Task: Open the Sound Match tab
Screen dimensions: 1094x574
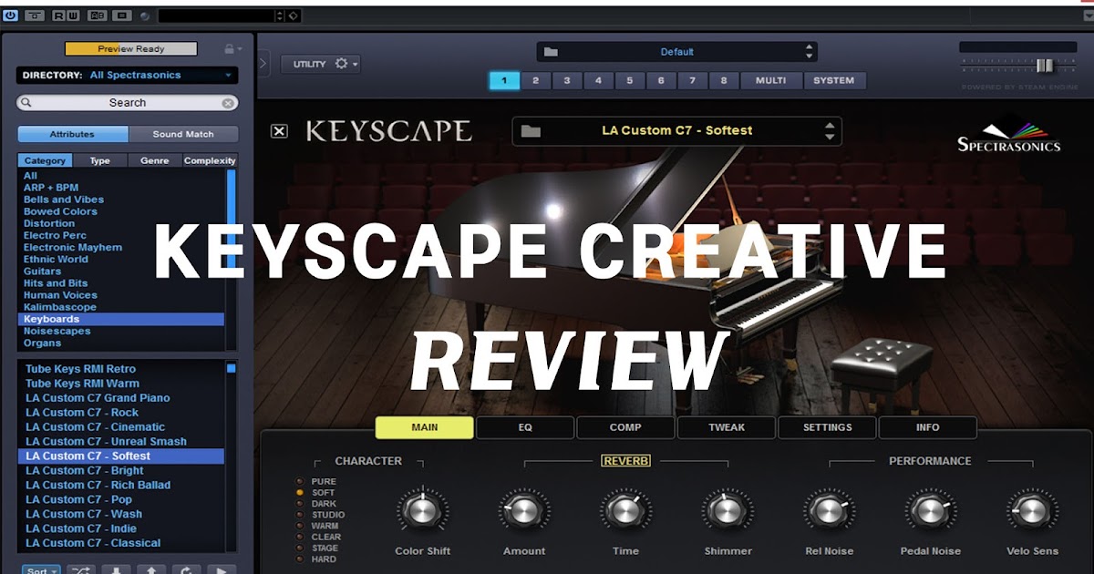Action: (x=184, y=133)
